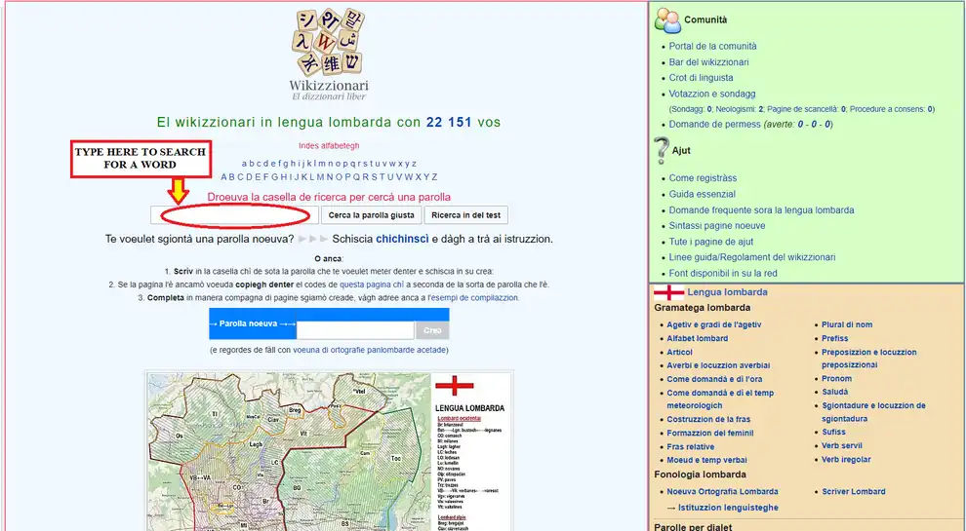
Task: Open the Alfabet lombard grammar link
Action: point(697,339)
